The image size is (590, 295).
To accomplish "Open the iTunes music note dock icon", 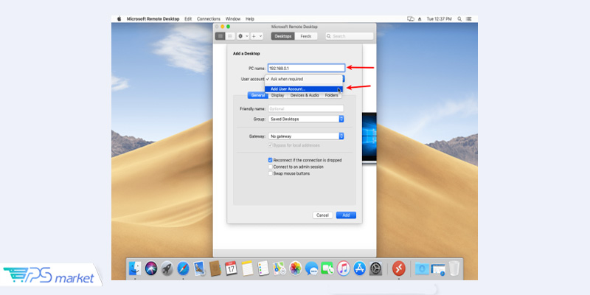I will [x=344, y=268].
